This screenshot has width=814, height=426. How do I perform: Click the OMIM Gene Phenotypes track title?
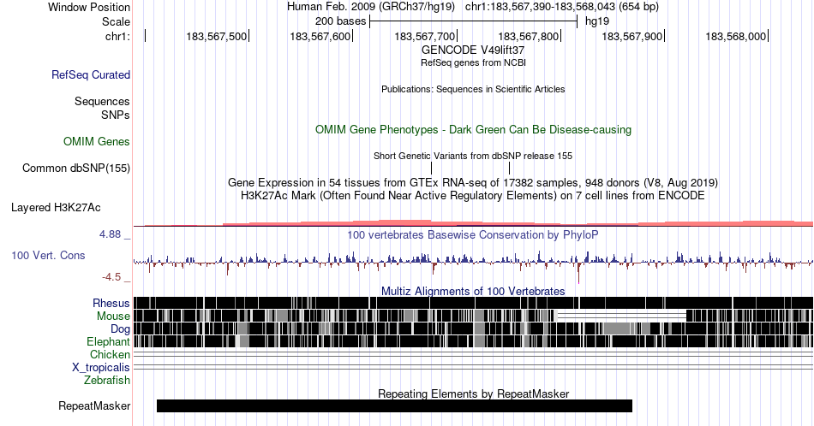[473, 129]
